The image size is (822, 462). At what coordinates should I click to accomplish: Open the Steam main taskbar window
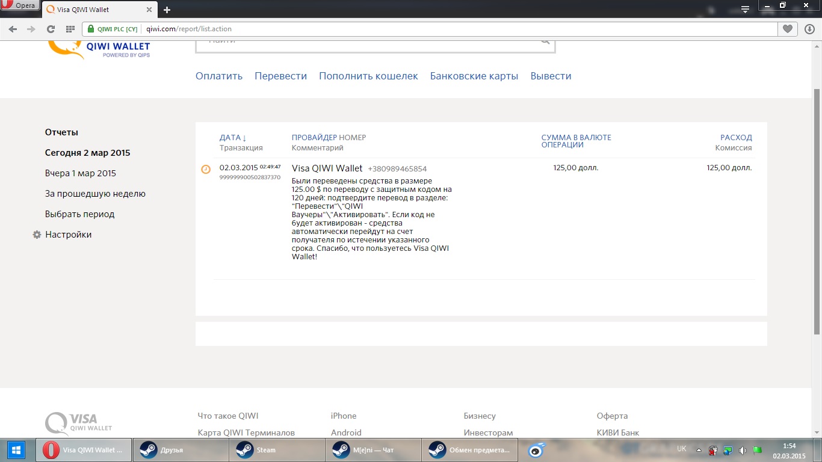pos(276,450)
